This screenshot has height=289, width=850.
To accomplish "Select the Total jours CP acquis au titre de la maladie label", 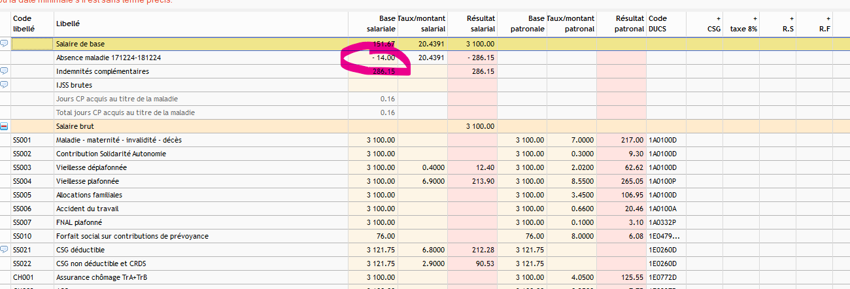I will pos(126,112).
